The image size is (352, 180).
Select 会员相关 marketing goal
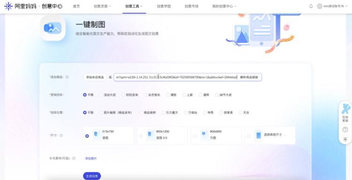click(145, 95)
